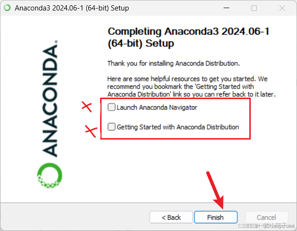Enable the Launch Anaconda Navigator checkbox
Screen dimensions: 297x231
[112, 107]
